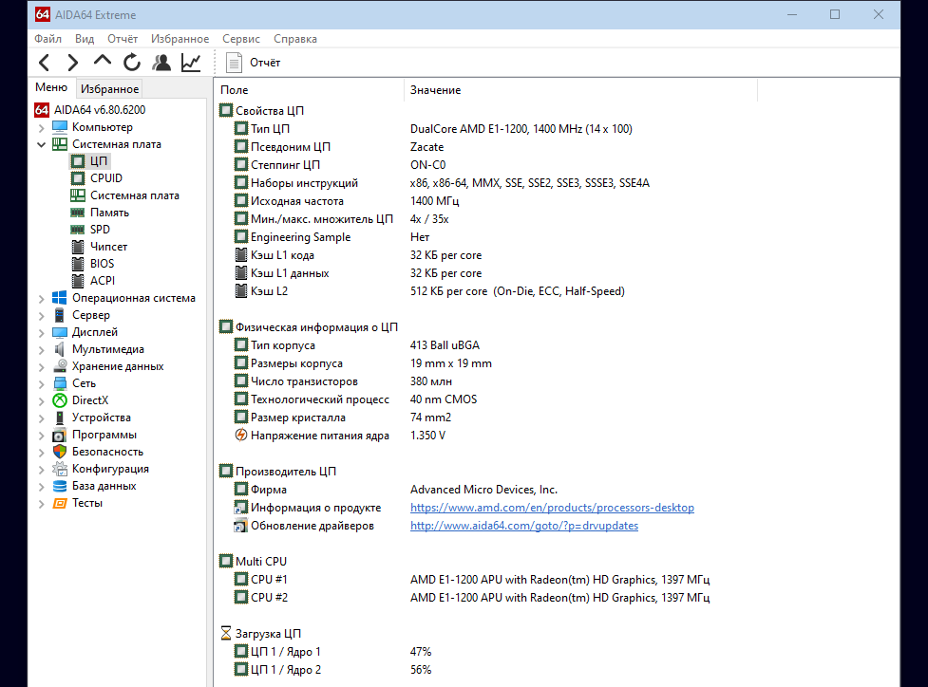
Task: Click the ACPI chip icon in the tree
Action: coord(78,281)
